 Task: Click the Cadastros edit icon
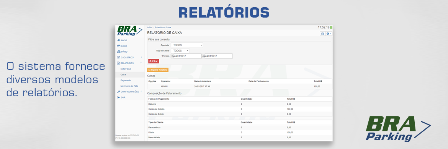(119, 58)
